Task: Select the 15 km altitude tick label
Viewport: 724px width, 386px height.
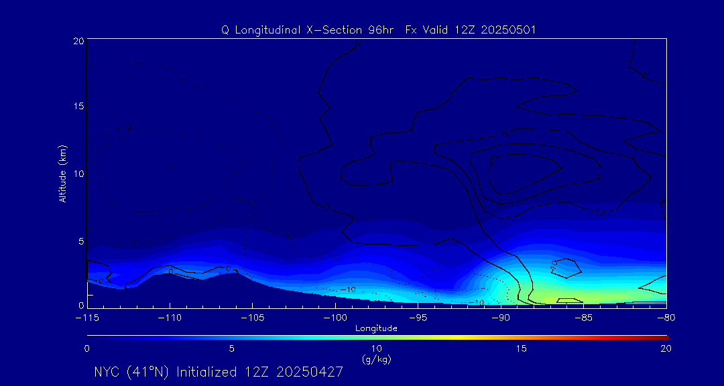Action: click(78, 106)
